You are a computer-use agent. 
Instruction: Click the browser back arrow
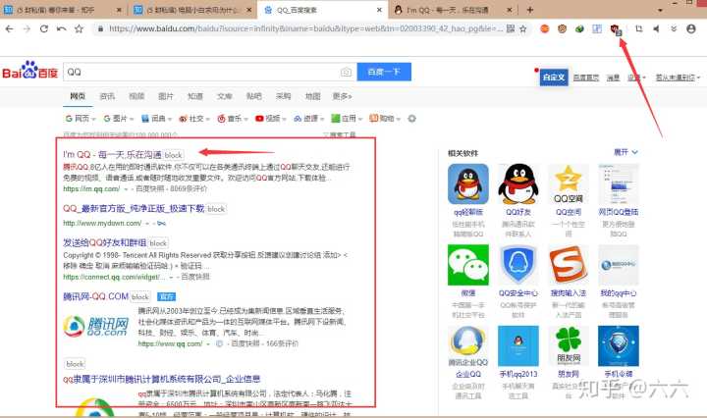click(x=10, y=28)
